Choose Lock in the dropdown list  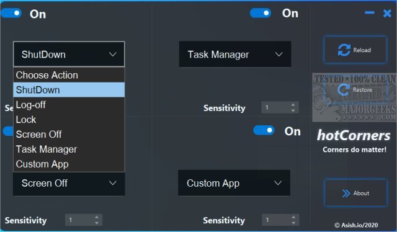point(69,120)
